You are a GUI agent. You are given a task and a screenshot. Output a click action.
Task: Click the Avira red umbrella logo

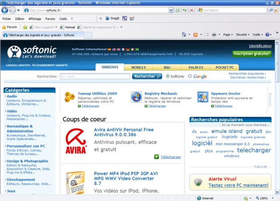[76, 141]
